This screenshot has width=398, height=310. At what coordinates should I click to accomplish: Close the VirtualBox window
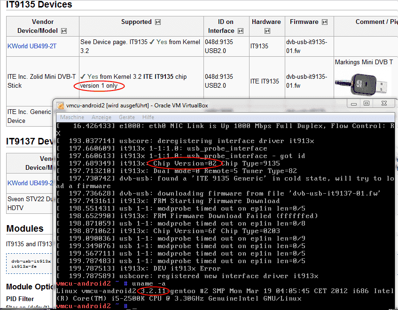click(x=384, y=104)
